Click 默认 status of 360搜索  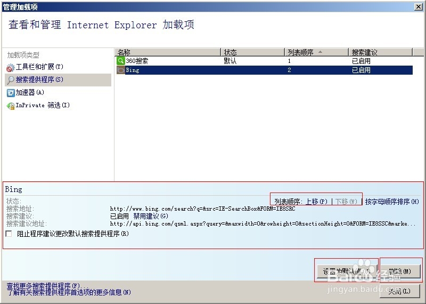[230, 61]
